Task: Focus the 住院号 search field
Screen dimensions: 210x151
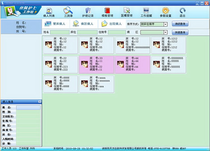Action: pyautogui.click(x=117, y=32)
